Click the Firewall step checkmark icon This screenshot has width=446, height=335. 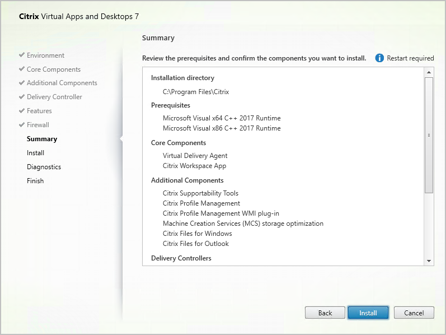[21, 125]
